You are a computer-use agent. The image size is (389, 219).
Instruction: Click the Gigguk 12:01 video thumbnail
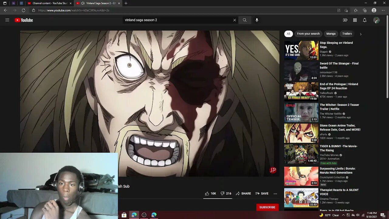point(301,50)
